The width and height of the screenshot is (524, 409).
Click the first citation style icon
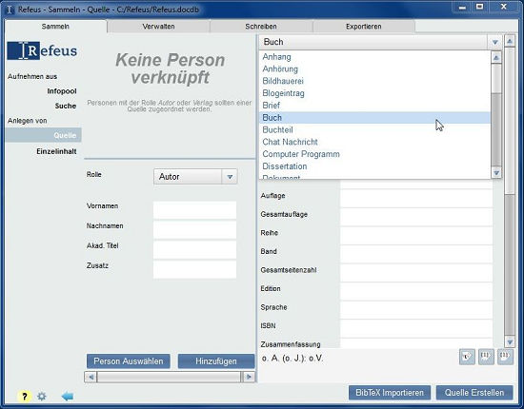coord(467,357)
